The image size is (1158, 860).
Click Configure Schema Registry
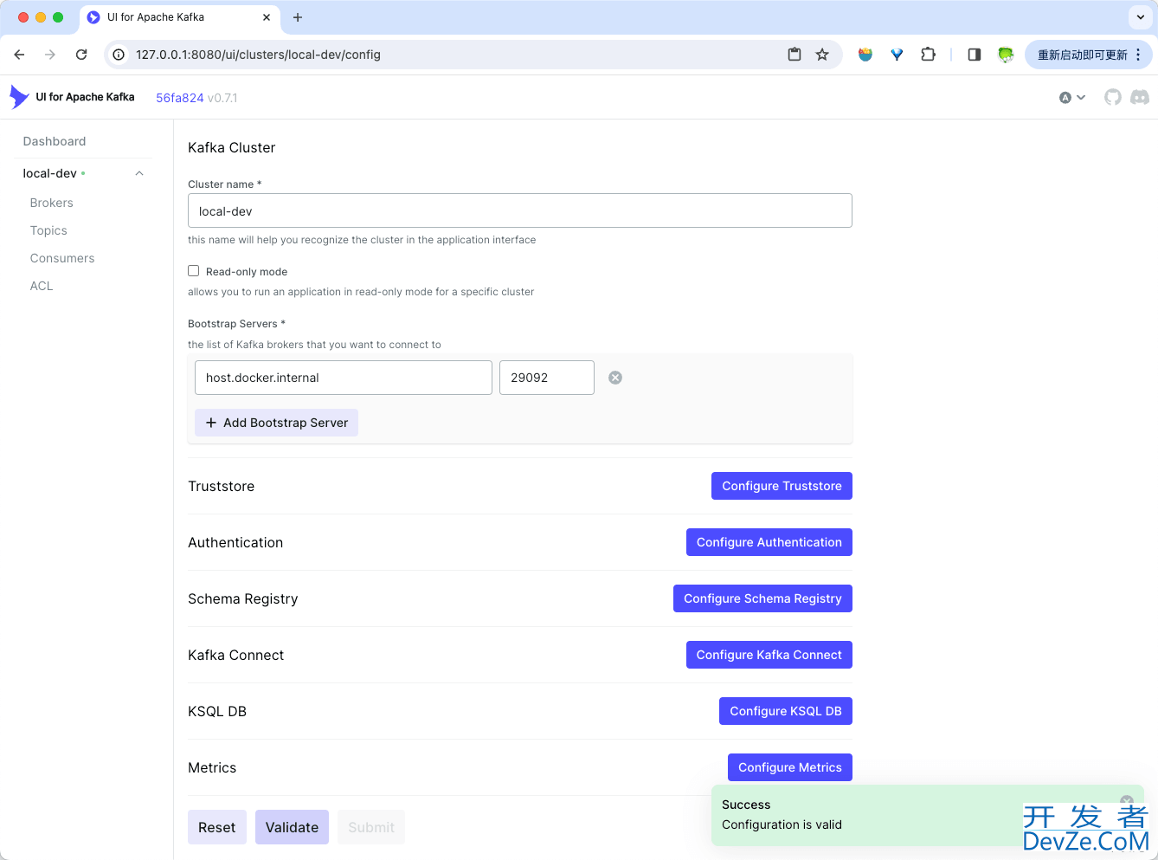click(762, 598)
